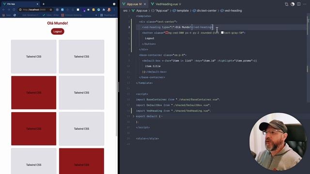Click the src breadcrumb segment

coord(125,11)
